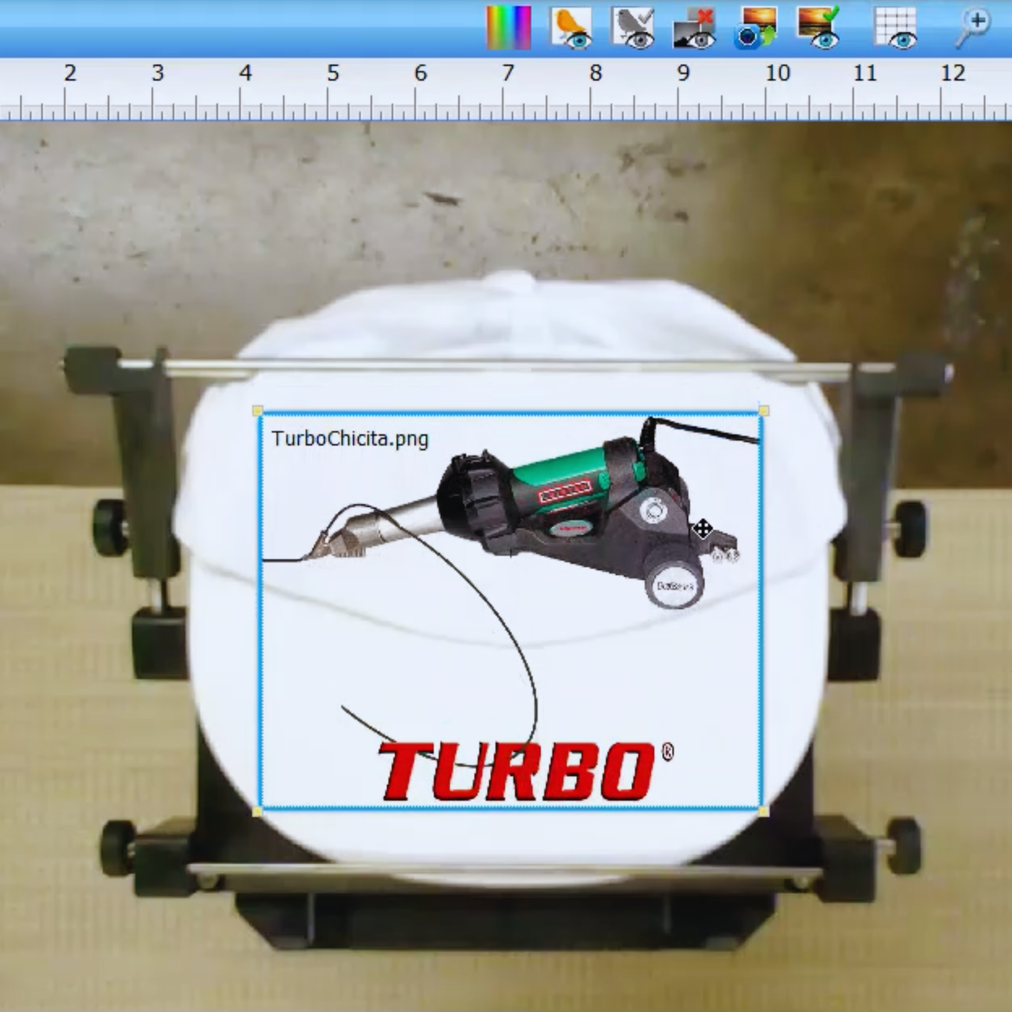Toggle the grid visibility eye icon
The height and width of the screenshot is (1012, 1012).
pos(896,28)
